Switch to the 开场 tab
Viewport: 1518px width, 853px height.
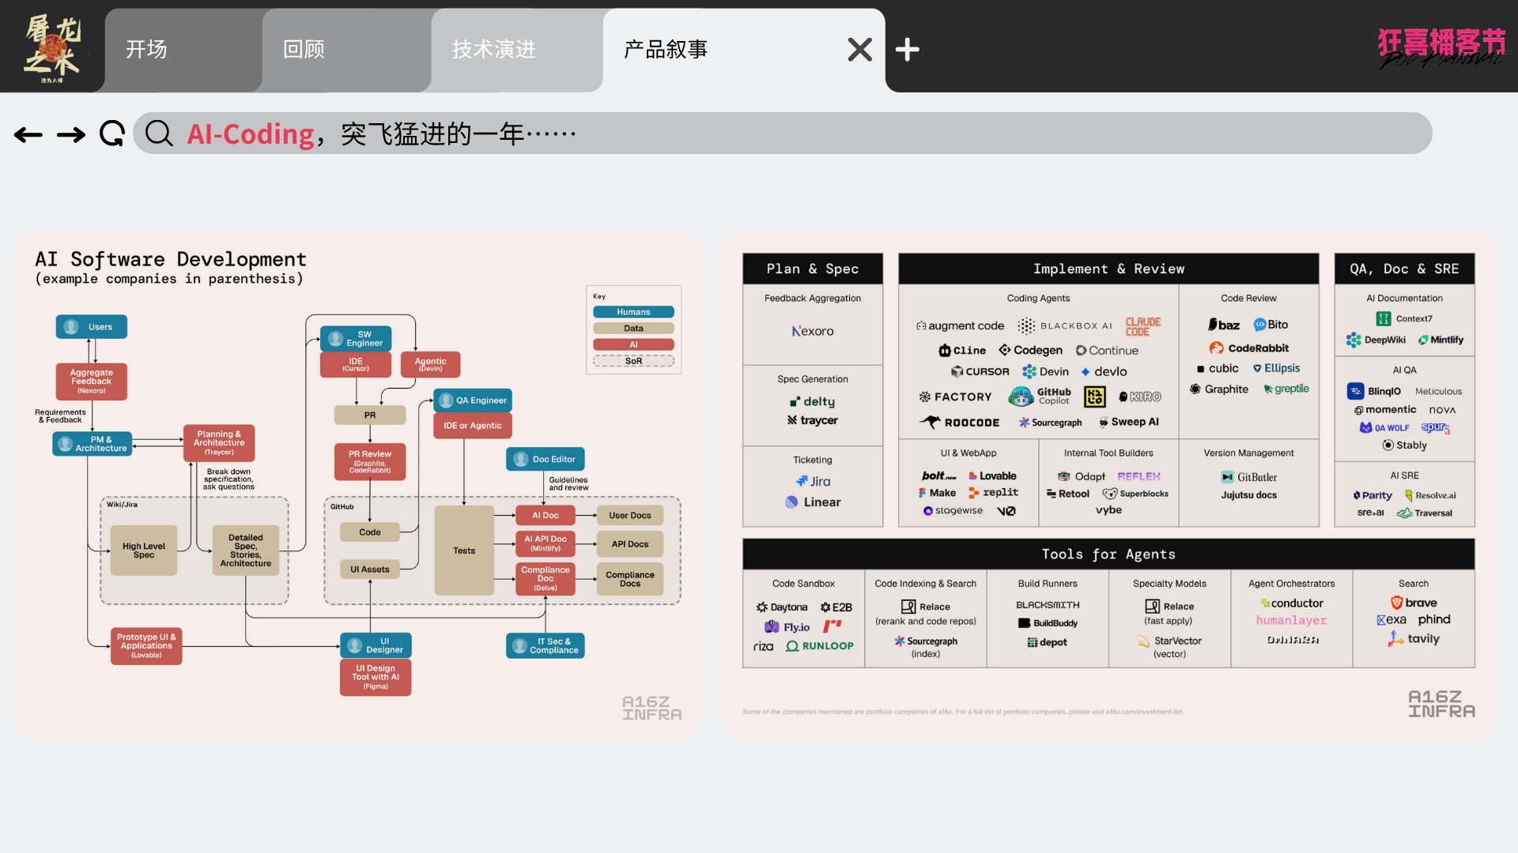tap(147, 50)
